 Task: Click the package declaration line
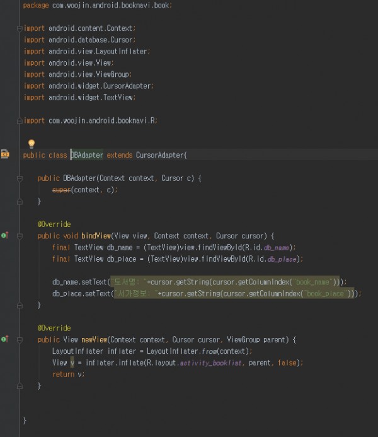coord(98,5)
